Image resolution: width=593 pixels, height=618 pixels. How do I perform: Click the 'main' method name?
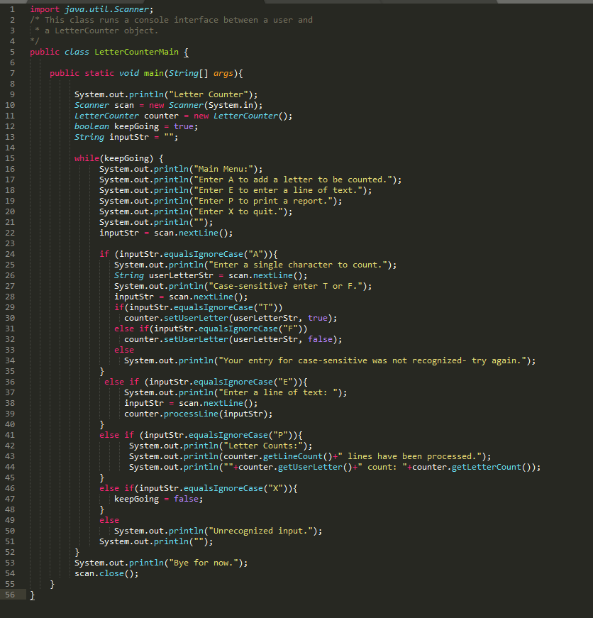pyautogui.click(x=154, y=73)
